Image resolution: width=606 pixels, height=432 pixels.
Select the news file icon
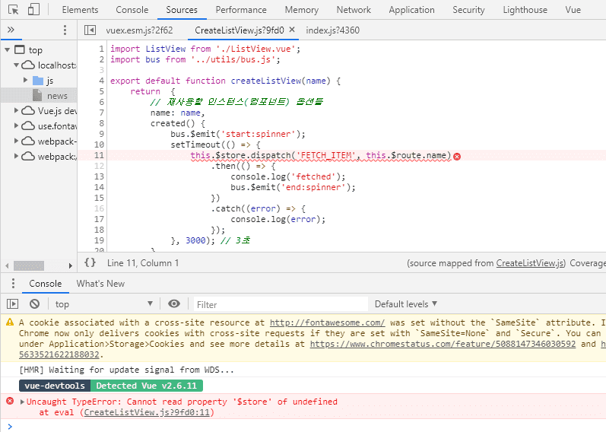click(37, 95)
